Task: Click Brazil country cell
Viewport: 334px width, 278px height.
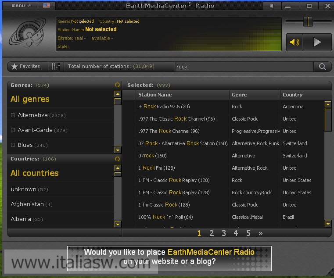Action: pyautogui.click(x=288, y=217)
